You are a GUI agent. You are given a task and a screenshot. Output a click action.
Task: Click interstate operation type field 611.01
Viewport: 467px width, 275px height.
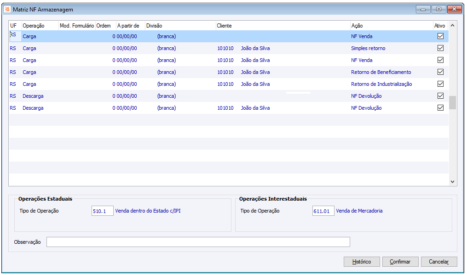[323, 211]
